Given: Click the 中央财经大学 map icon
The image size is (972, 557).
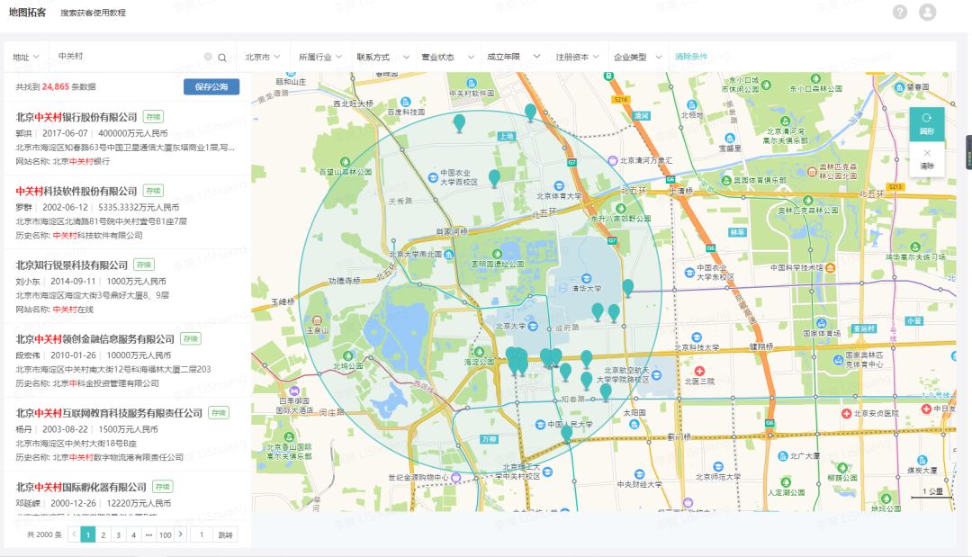Looking at the screenshot, I should 639,474.
